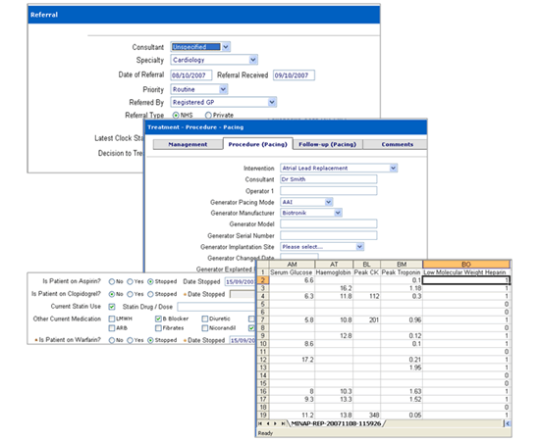Select spreadsheet column header AT
The image size is (540, 441).
tap(334, 265)
